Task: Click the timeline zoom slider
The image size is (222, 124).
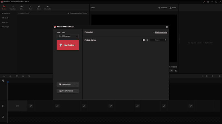Action: point(210,76)
